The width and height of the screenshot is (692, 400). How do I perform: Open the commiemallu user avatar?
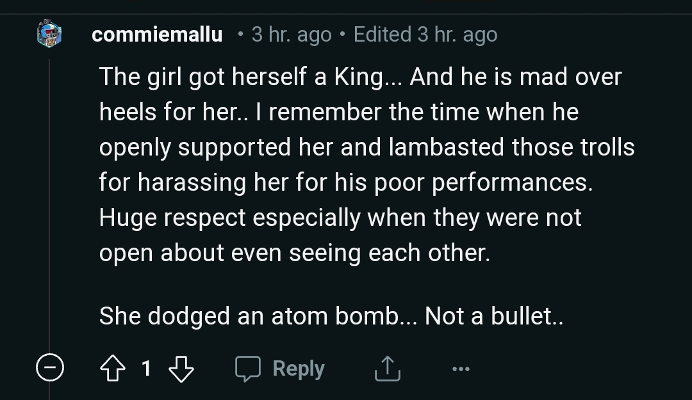[x=49, y=33]
